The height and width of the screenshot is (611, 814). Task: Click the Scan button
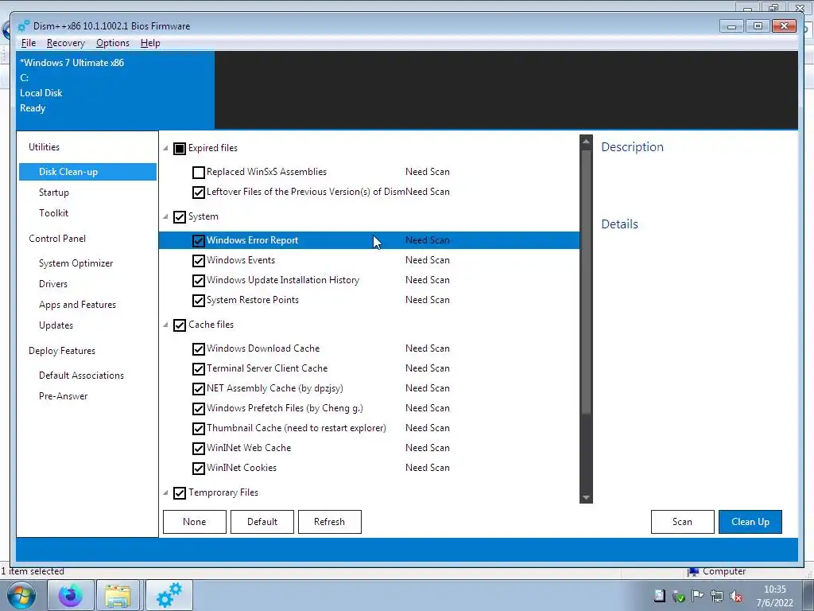(683, 522)
